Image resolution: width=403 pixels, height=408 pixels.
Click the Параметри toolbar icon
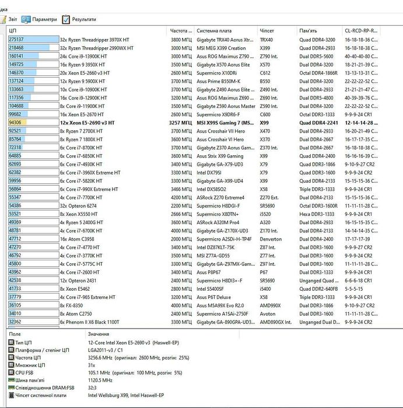(x=26, y=19)
